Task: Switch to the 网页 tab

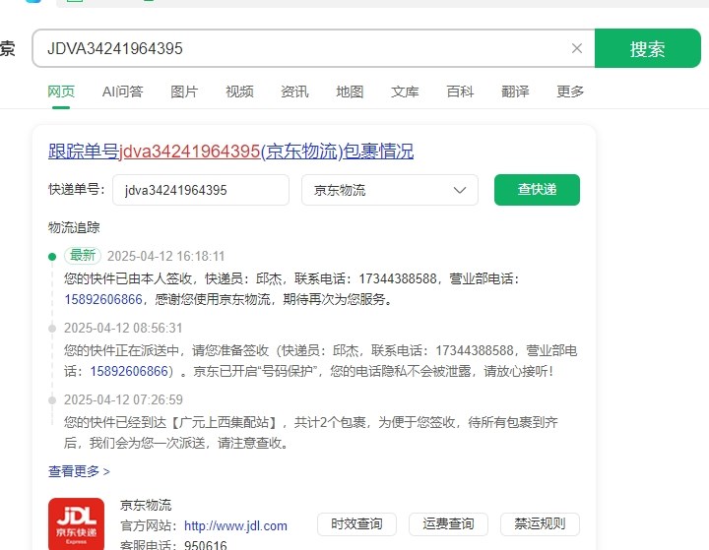Action: (x=61, y=92)
